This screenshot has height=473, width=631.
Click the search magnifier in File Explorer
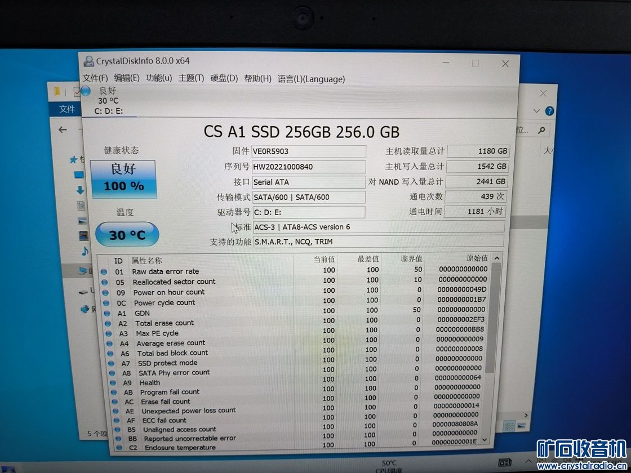[x=541, y=130]
